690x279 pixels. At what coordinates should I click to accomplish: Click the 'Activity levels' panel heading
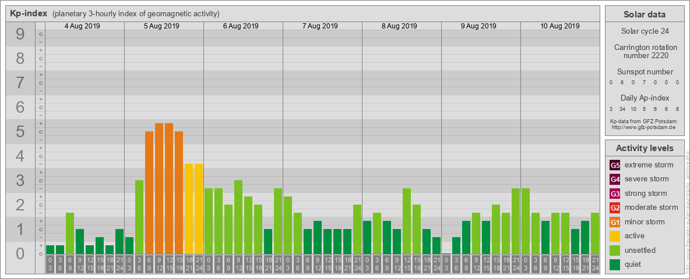tap(645, 148)
